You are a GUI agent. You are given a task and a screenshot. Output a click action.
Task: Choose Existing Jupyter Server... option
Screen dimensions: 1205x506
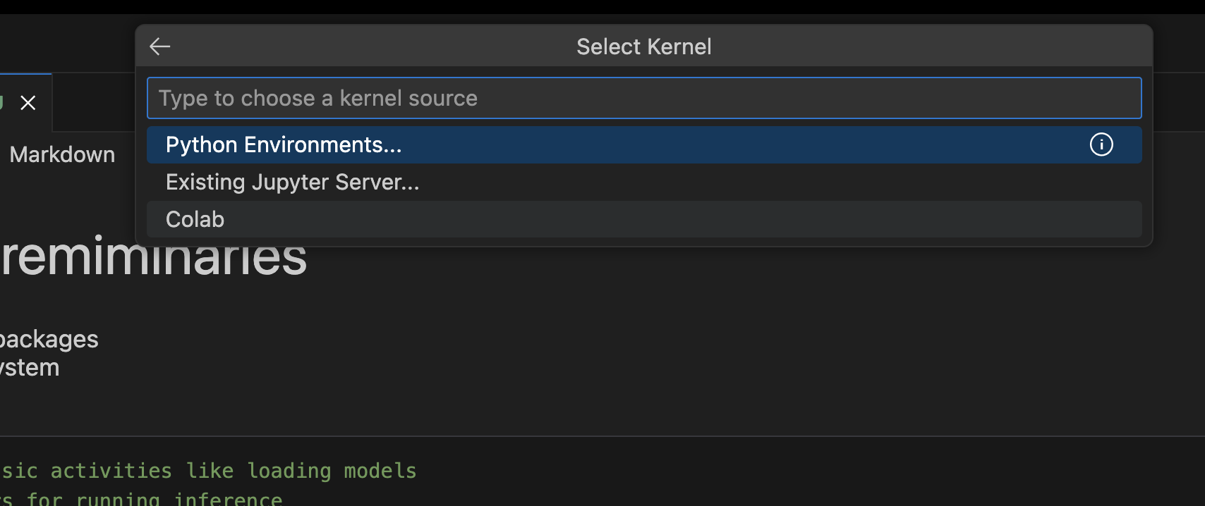point(292,183)
